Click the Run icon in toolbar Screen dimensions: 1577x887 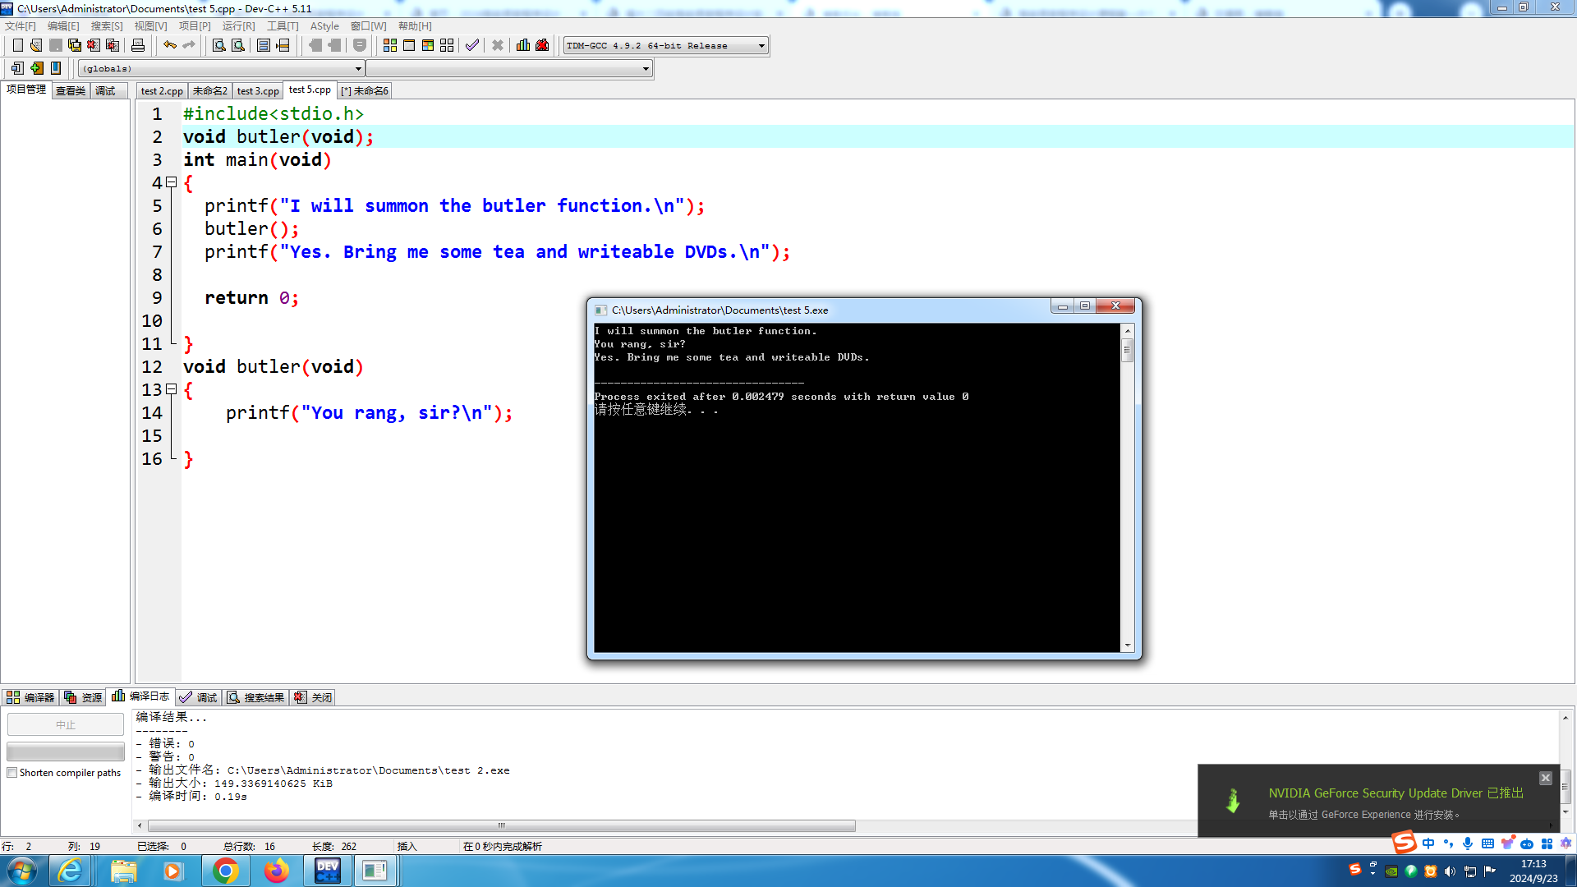point(409,45)
